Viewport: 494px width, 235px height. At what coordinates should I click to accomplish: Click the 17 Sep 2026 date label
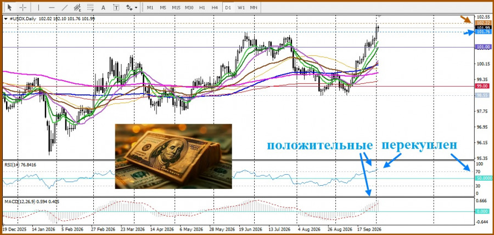[369, 230]
